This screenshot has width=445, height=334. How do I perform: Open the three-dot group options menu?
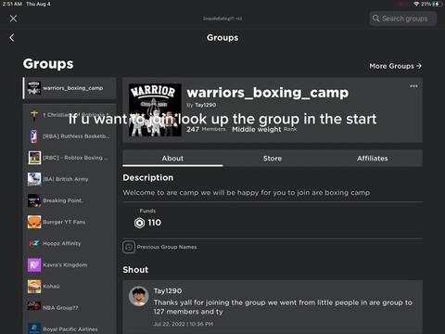tap(413, 86)
